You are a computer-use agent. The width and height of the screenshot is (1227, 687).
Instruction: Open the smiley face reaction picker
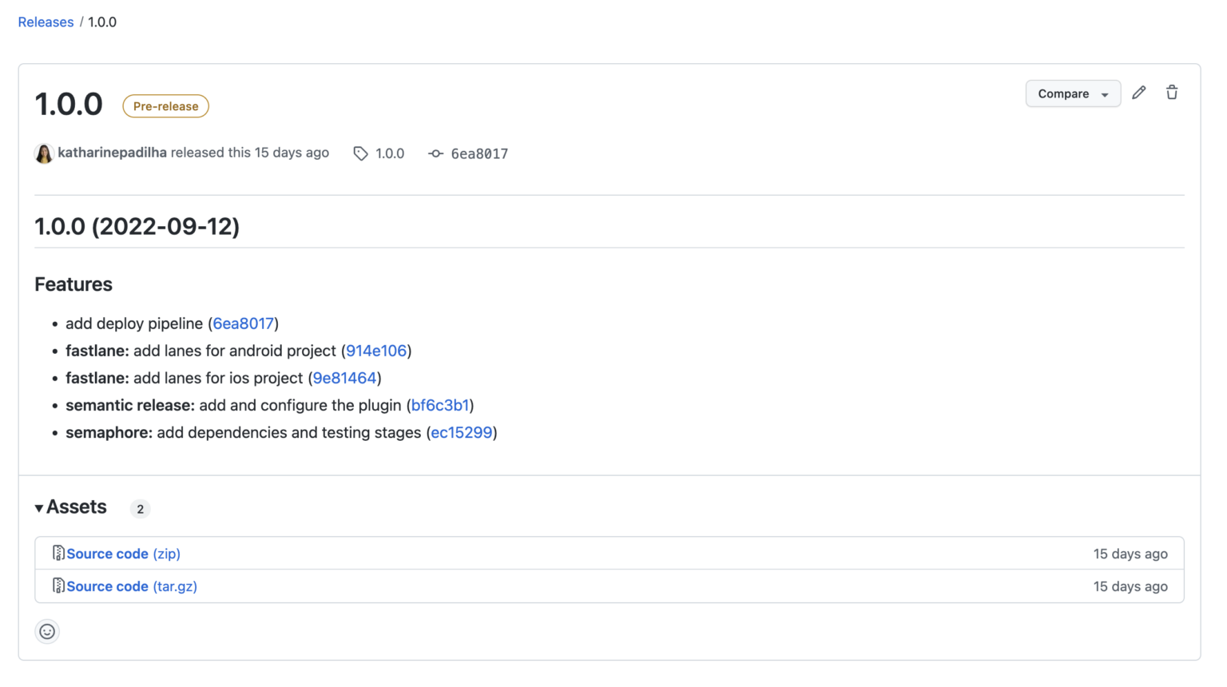(x=47, y=631)
